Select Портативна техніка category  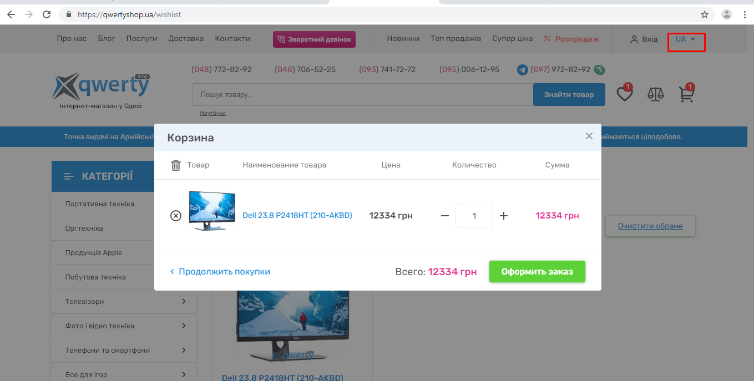100,204
